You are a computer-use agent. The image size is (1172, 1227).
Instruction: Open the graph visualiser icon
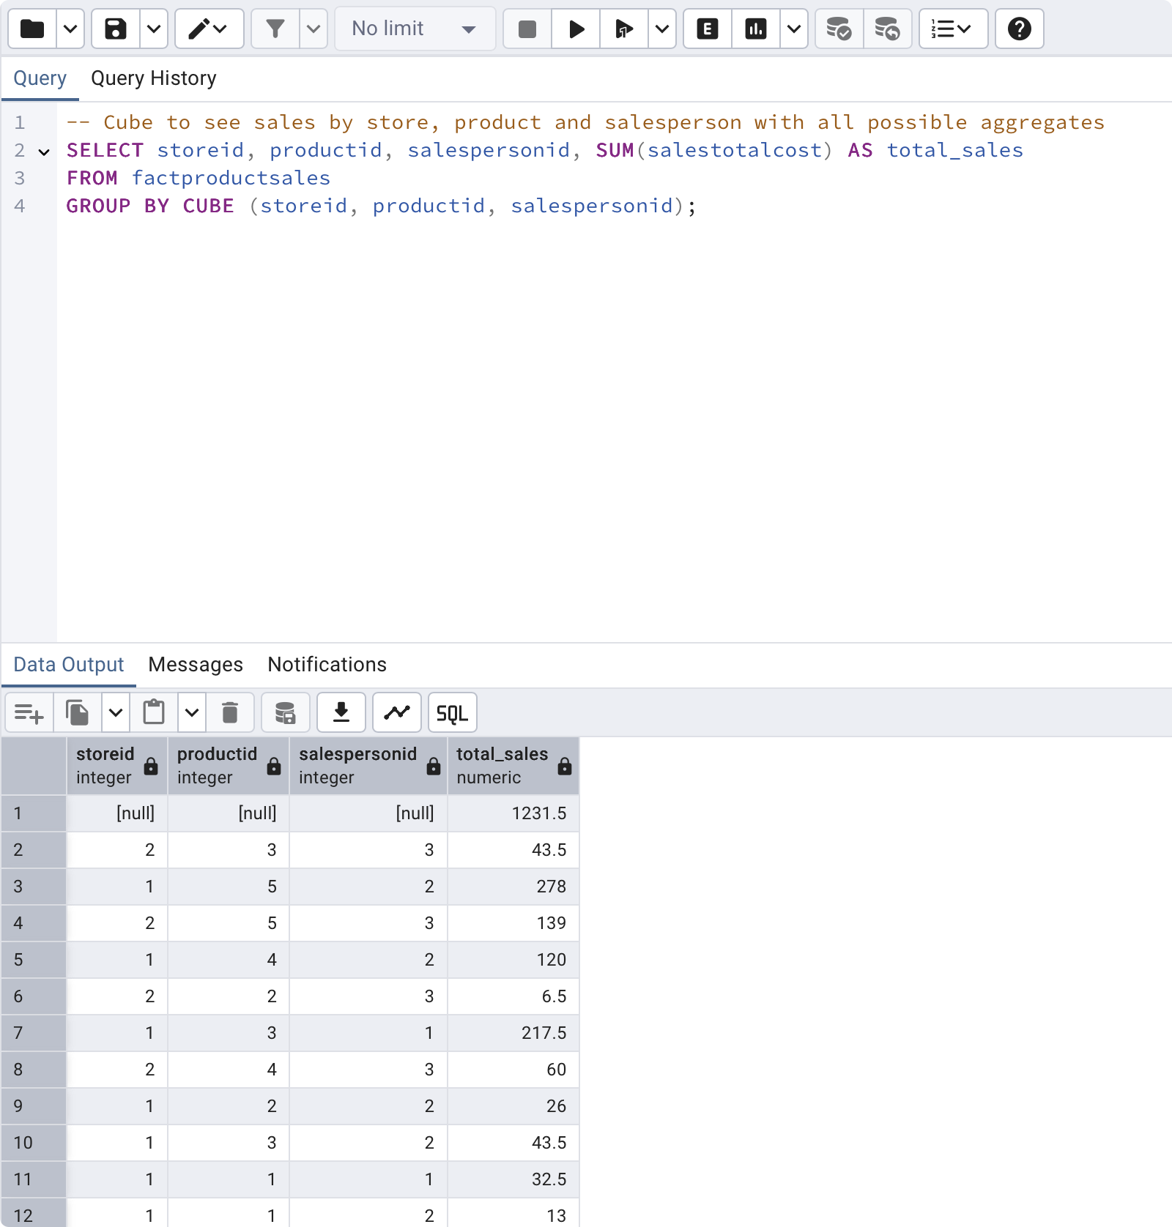click(397, 712)
